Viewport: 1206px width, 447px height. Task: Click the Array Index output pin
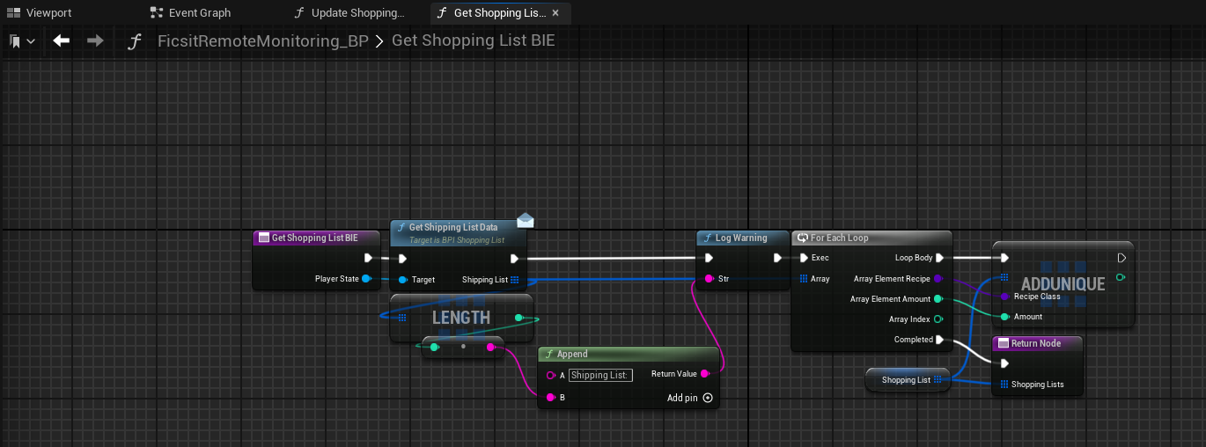click(x=938, y=319)
